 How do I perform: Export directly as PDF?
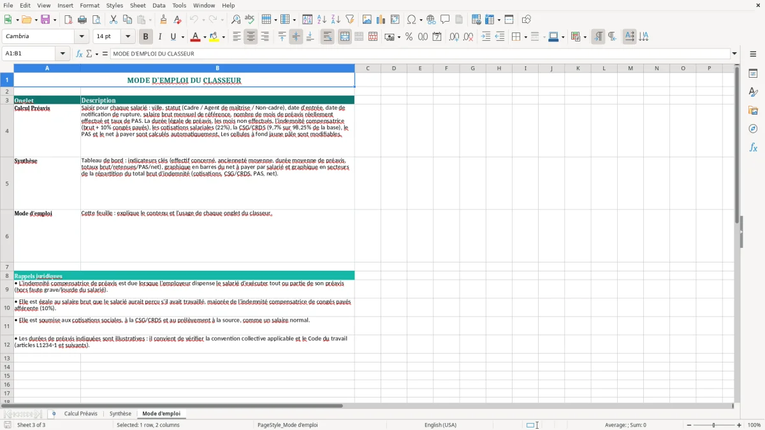(68, 20)
